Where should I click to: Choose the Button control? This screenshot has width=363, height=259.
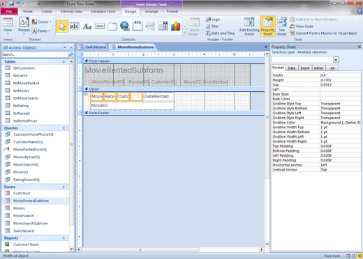100,26
